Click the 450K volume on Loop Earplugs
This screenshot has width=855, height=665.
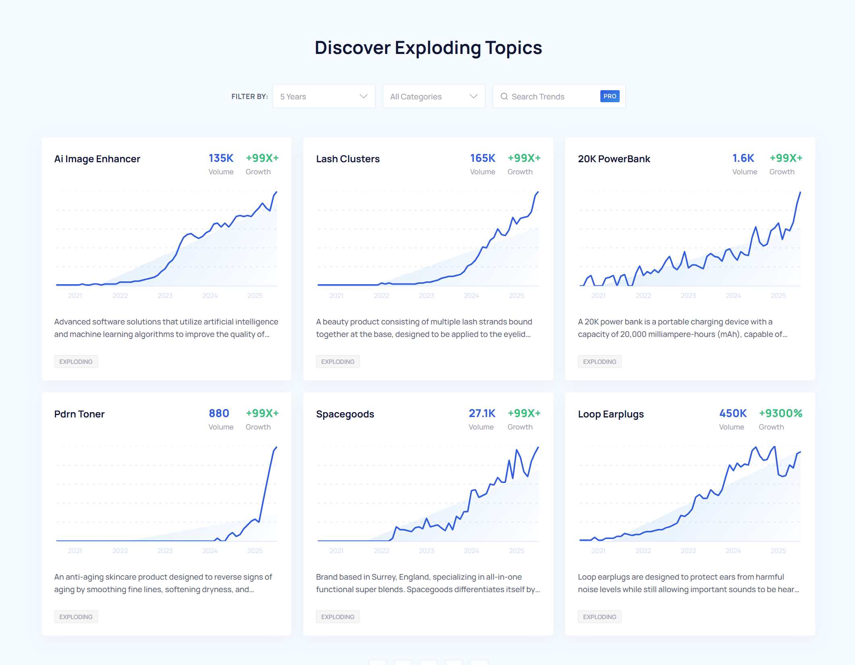pos(733,413)
